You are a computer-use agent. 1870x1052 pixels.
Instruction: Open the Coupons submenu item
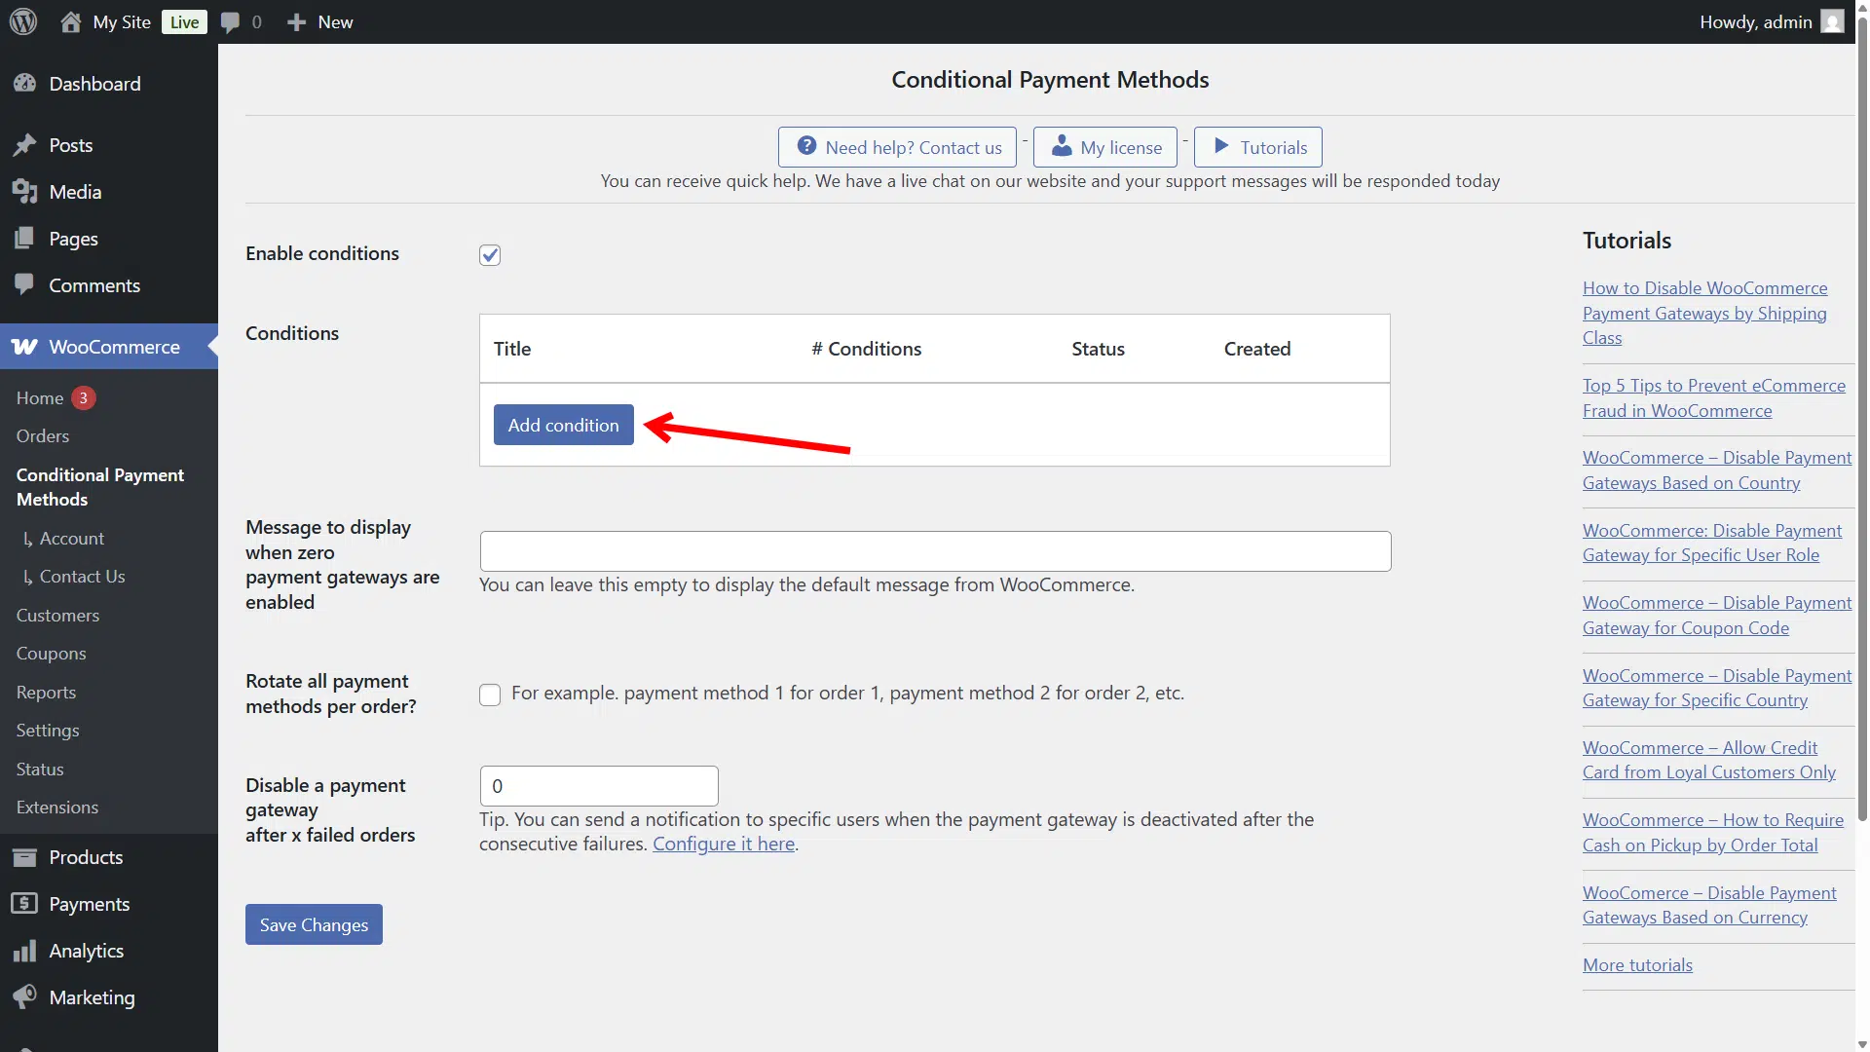click(51, 654)
